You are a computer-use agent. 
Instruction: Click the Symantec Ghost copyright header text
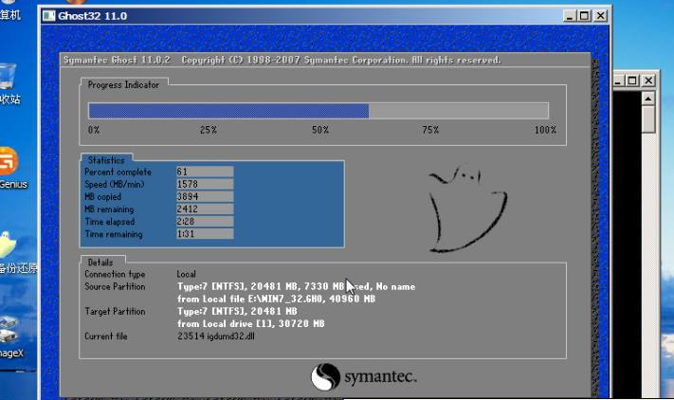(282, 60)
